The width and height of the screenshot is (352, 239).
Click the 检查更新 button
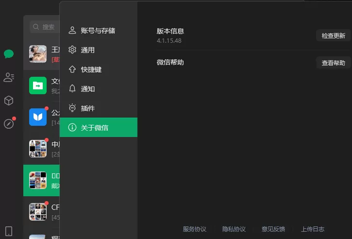click(334, 35)
